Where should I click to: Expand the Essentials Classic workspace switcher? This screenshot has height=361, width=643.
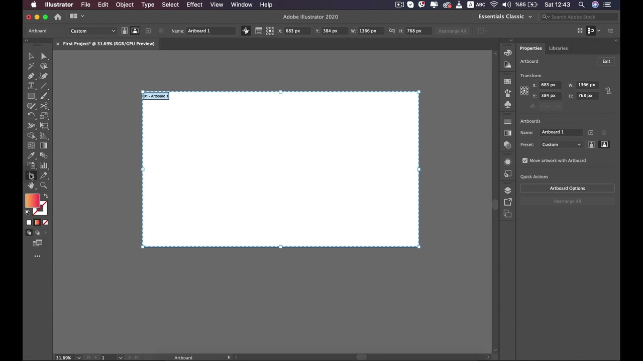point(505,17)
